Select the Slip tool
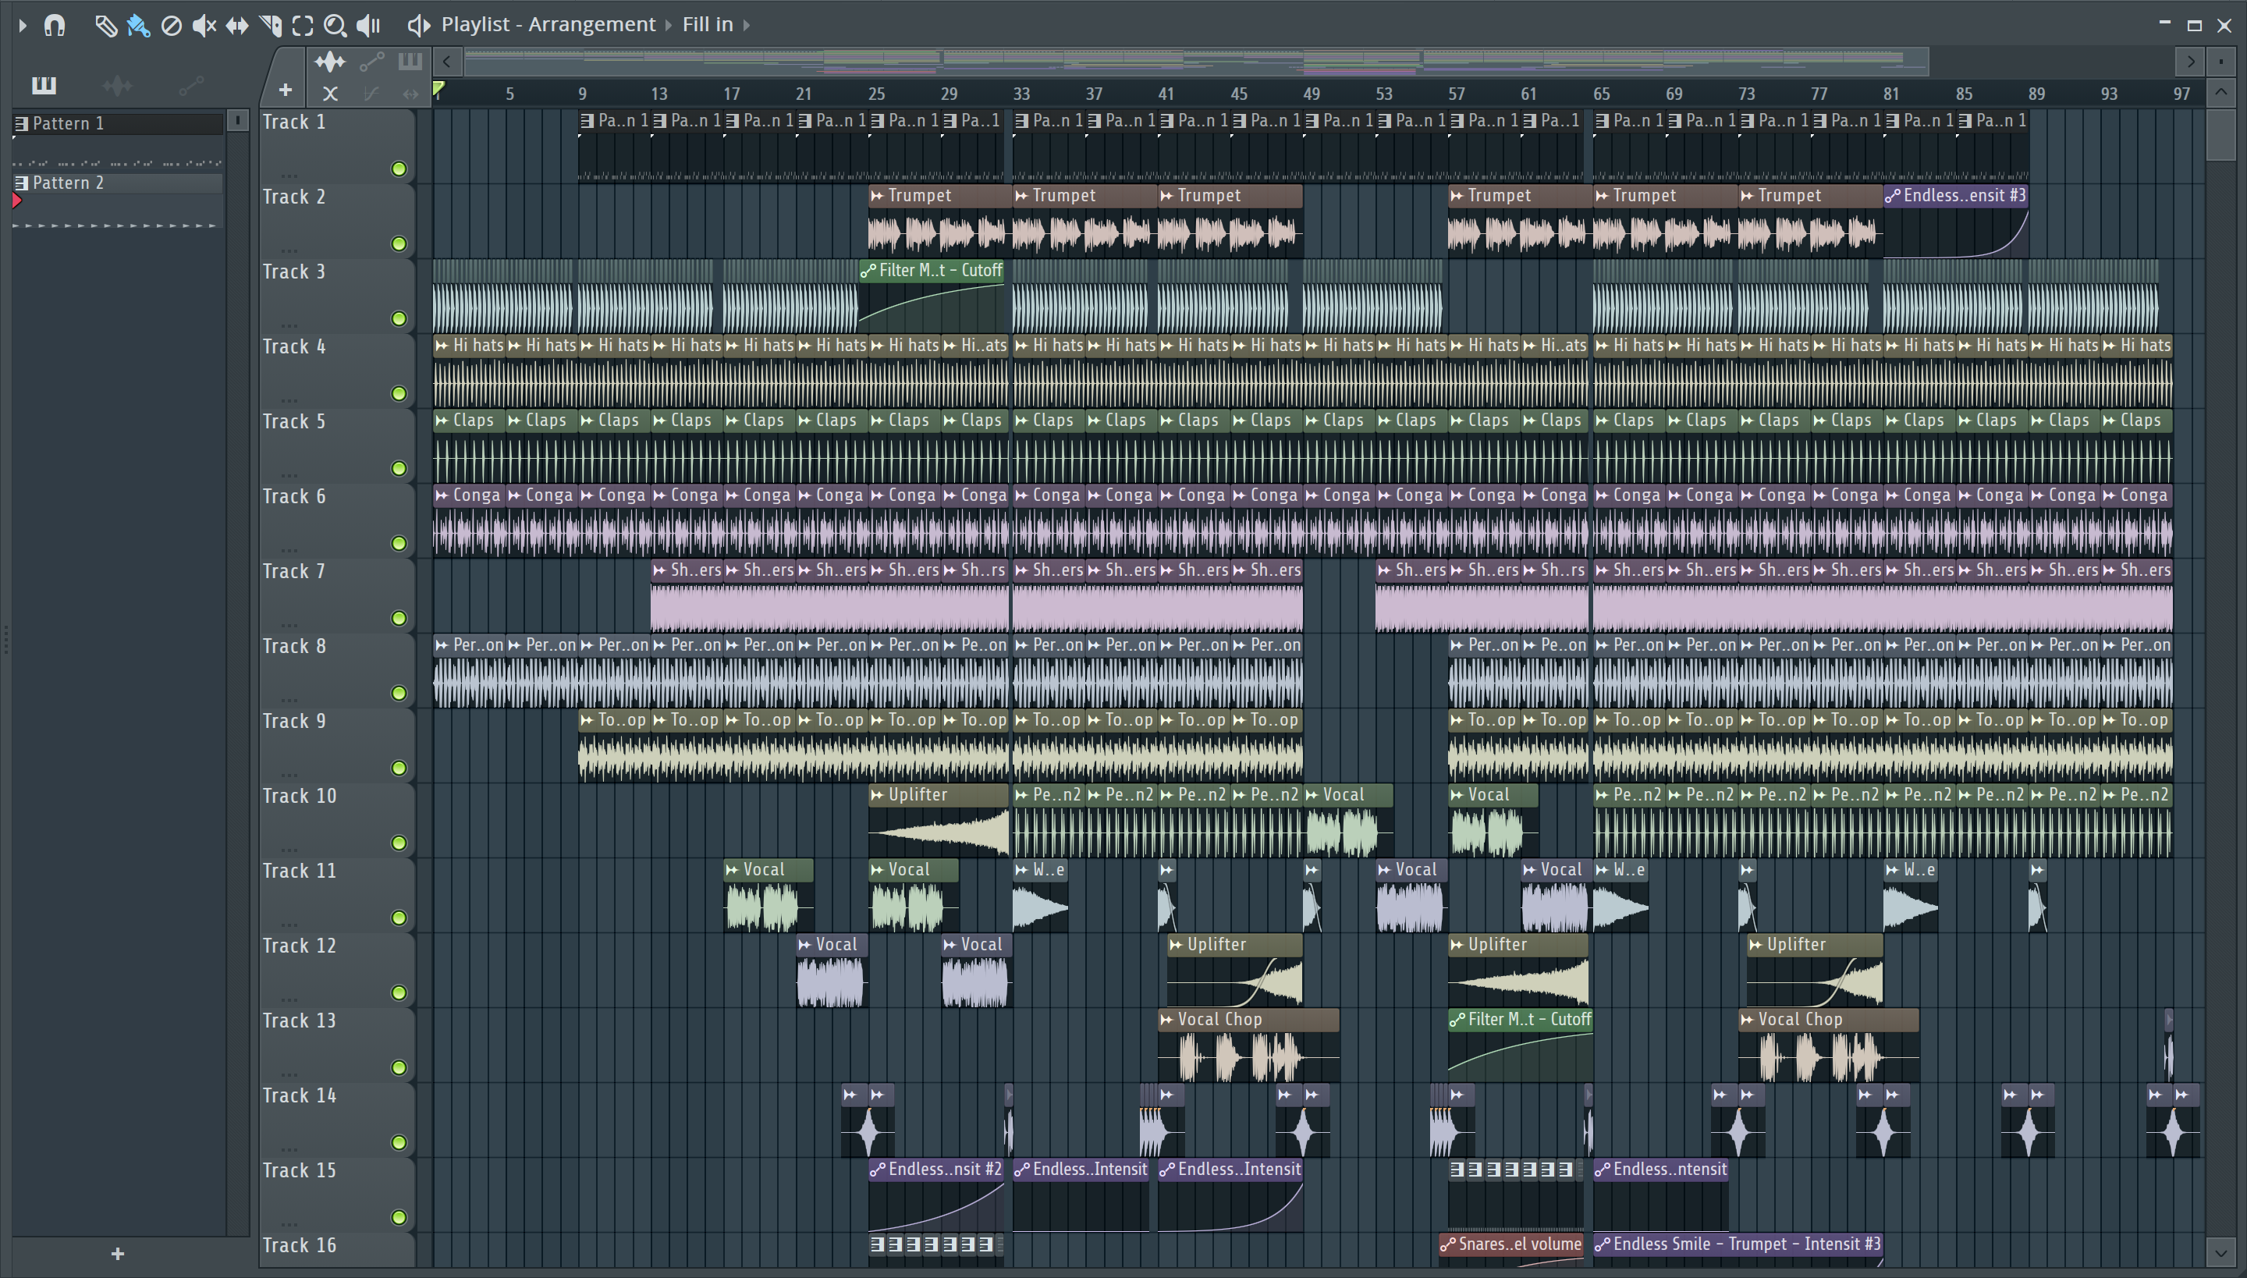 [x=237, y=26]
